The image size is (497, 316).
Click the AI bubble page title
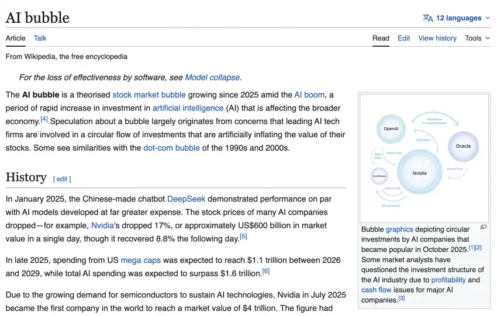point(37,18)
